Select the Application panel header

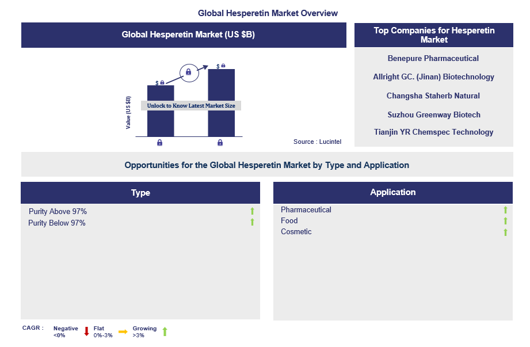(392, 192)
